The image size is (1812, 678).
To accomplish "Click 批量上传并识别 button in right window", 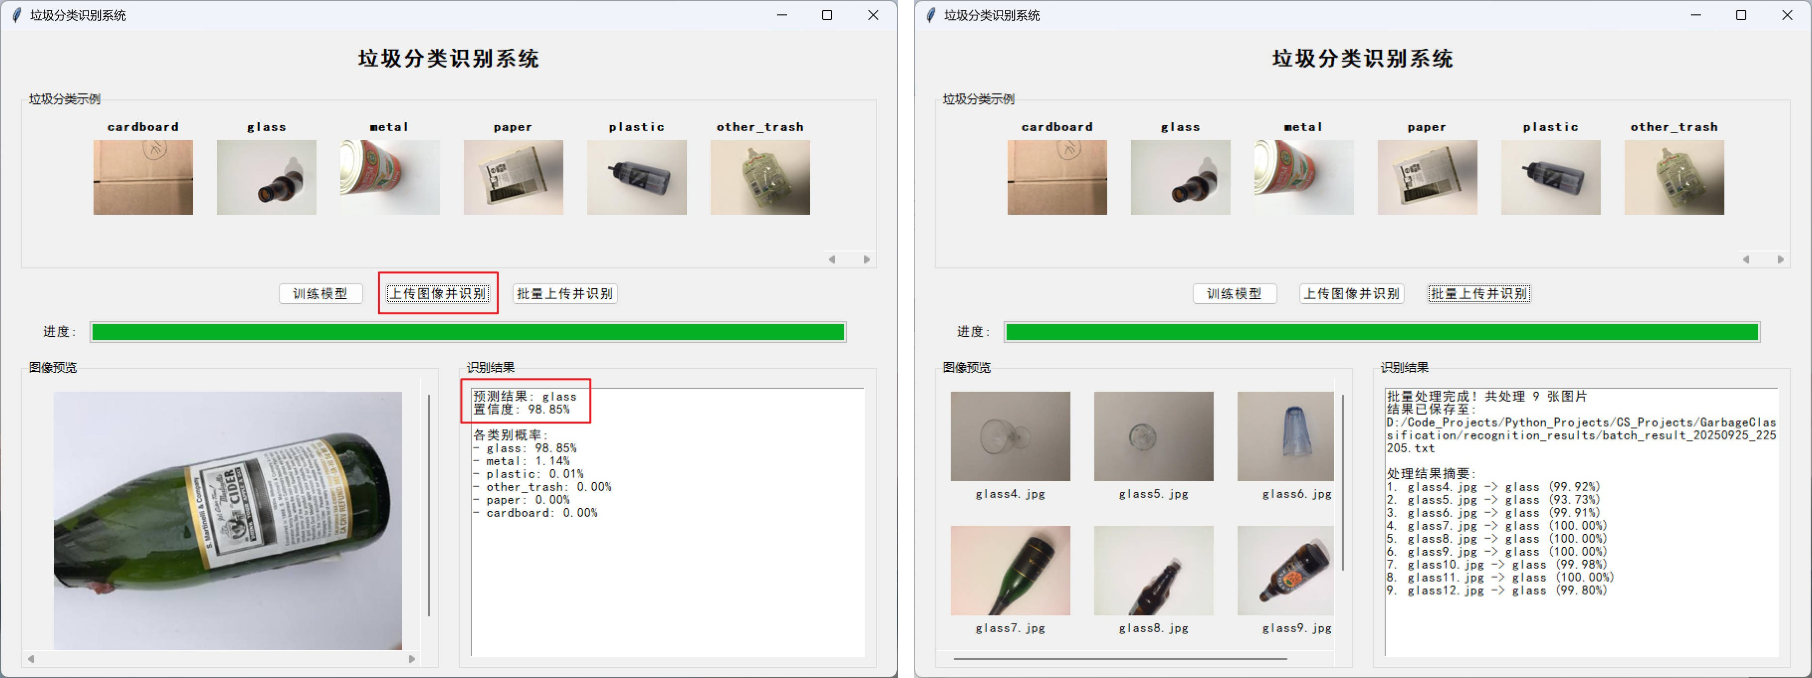I will pos(1479,294).
